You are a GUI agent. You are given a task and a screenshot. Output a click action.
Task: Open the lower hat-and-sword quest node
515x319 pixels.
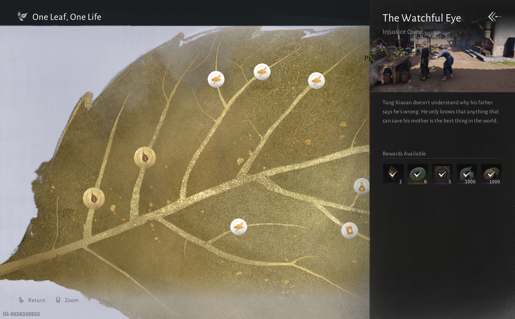[239, 227]
